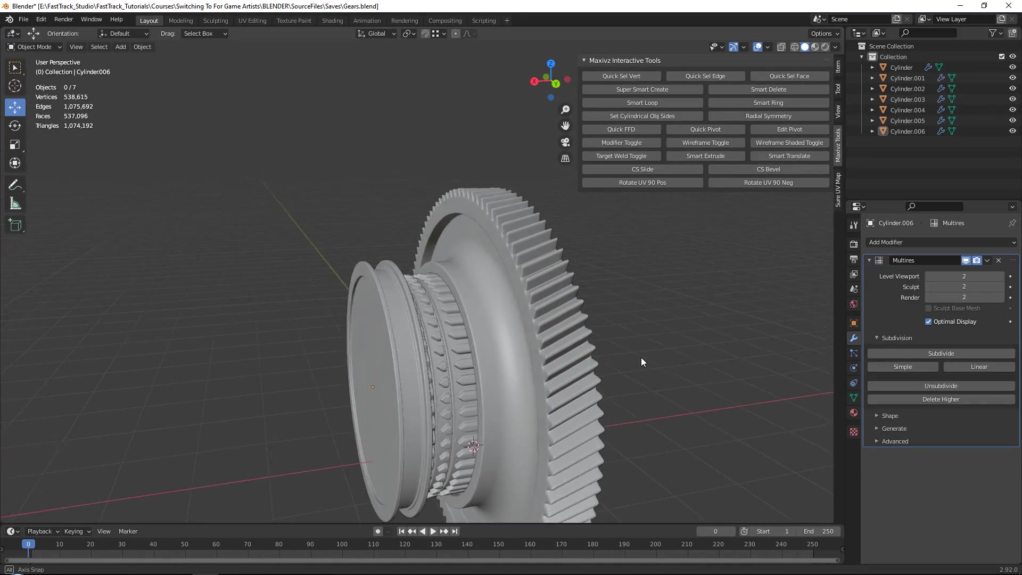
Task: Activate the Scale tool
Action: [15, 144]
